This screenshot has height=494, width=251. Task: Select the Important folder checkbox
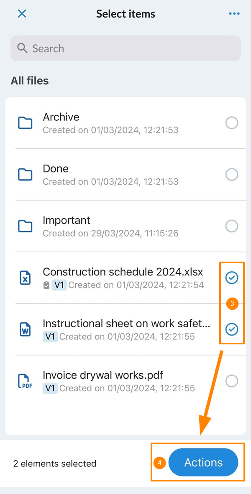(231, 226)
